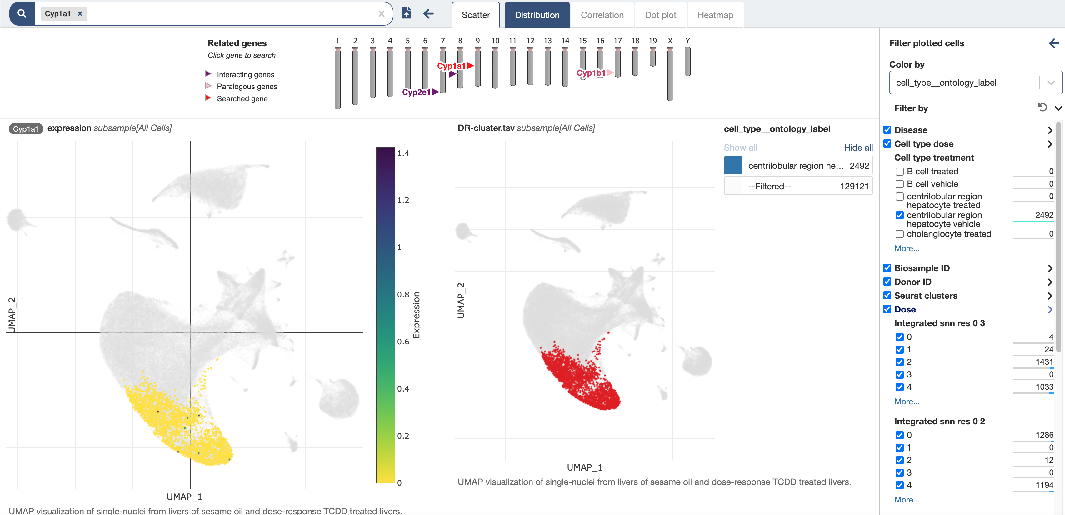The width and height of the screenshot is (1065, 515).
Task: Toggle the Dose filter checkbox
Action: (x=887, y=309)
